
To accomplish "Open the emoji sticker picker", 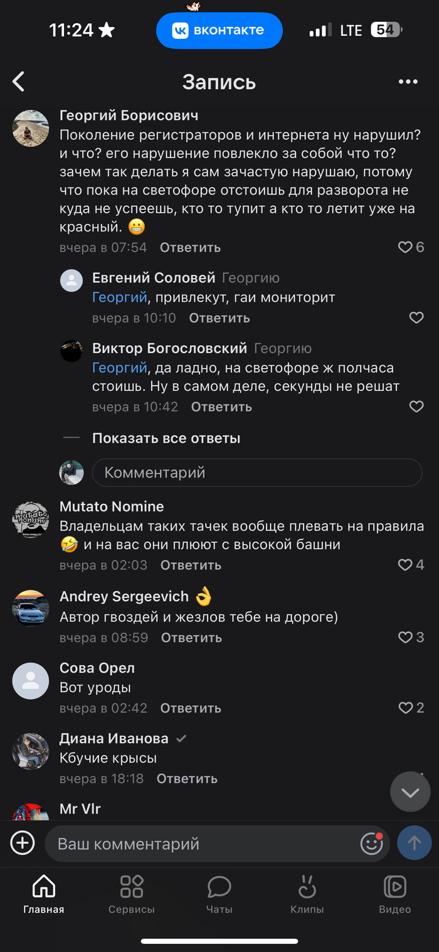I will [371, 843].
